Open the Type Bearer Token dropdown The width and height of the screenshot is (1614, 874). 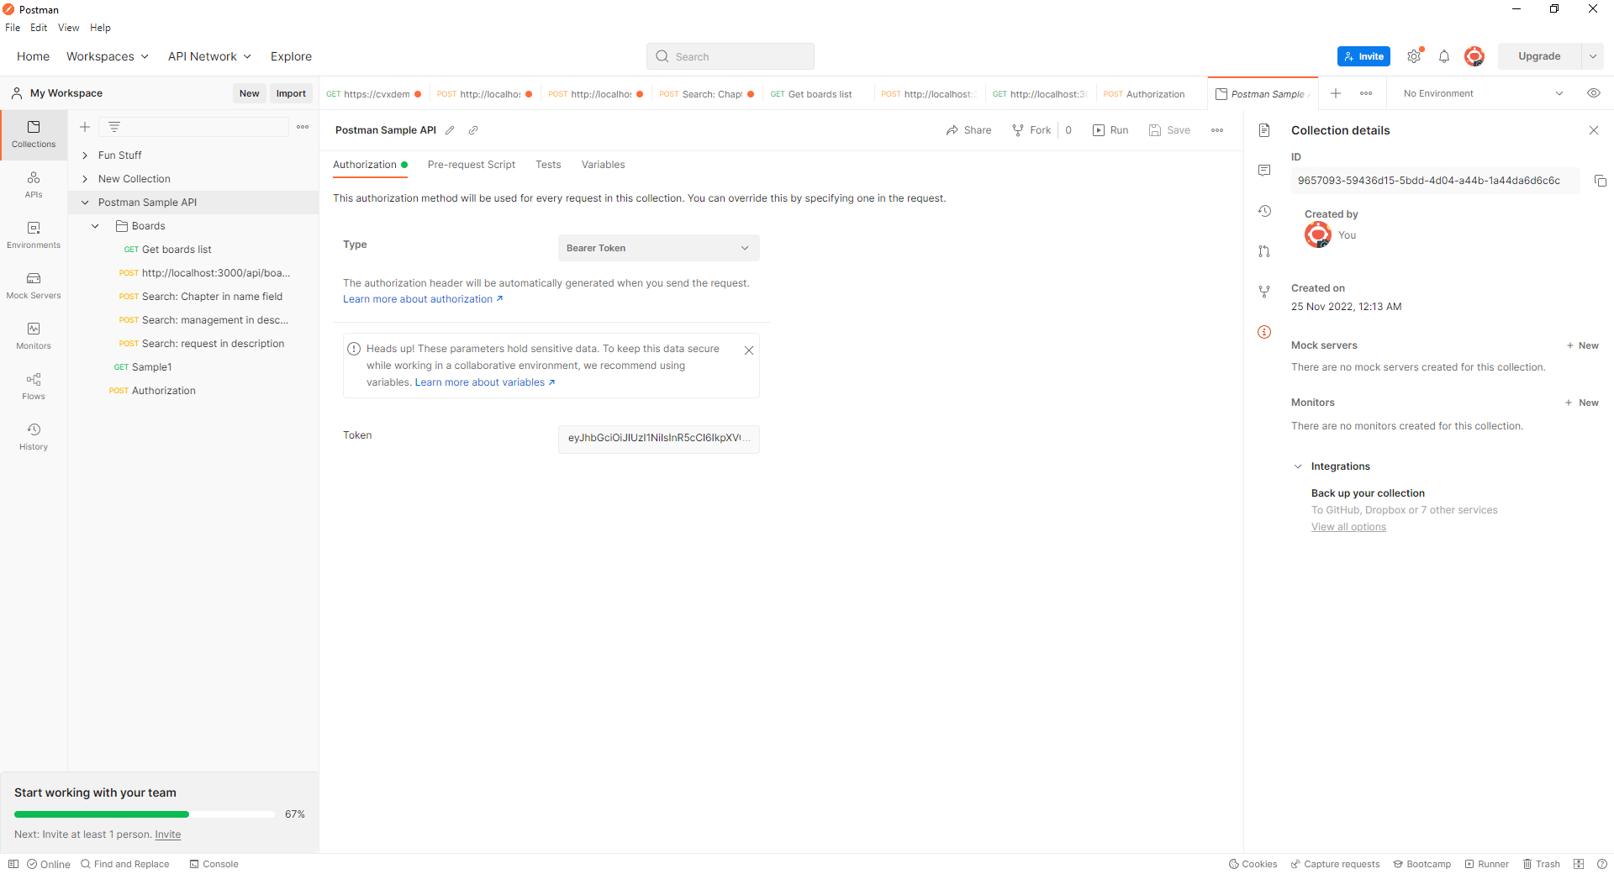[x=659, y=248]
